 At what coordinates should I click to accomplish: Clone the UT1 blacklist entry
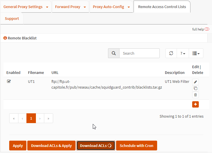pos(195,88)
